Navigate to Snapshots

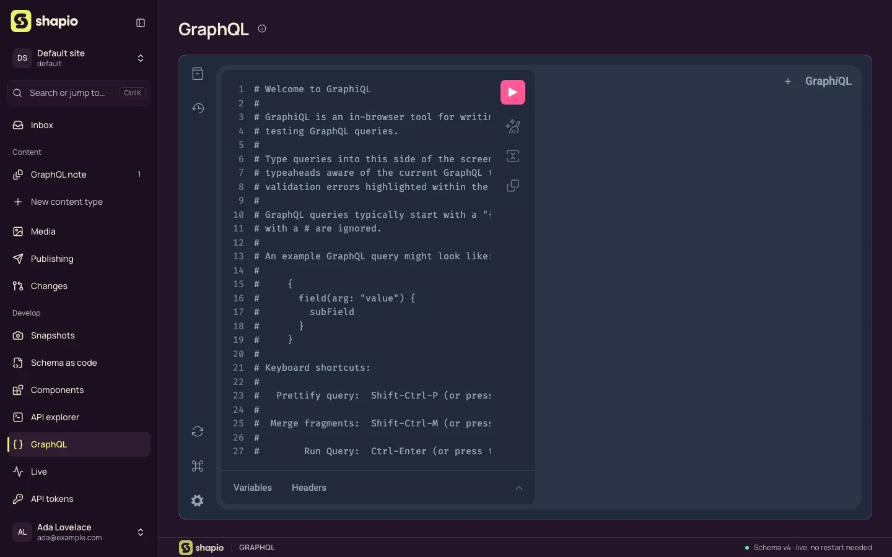tap(79, 335)
